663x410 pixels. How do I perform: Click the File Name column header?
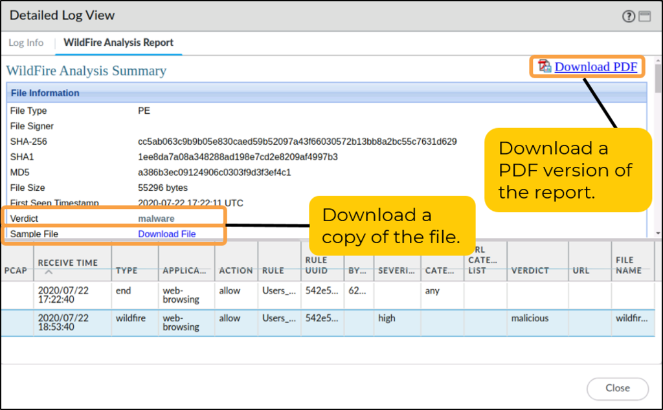(633, 262)
